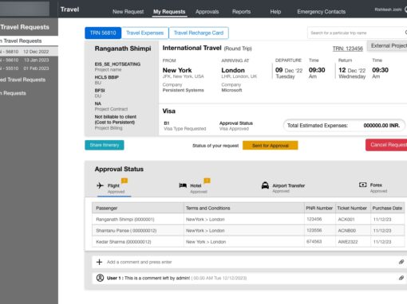Click the EIS_SE_HOTSEATING project name
This screenshot has width=407, height=304.
(117, 64)
